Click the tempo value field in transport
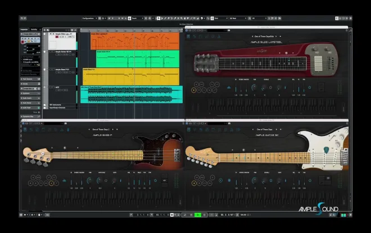Screen dimensions: 371x233 [244, 214]
